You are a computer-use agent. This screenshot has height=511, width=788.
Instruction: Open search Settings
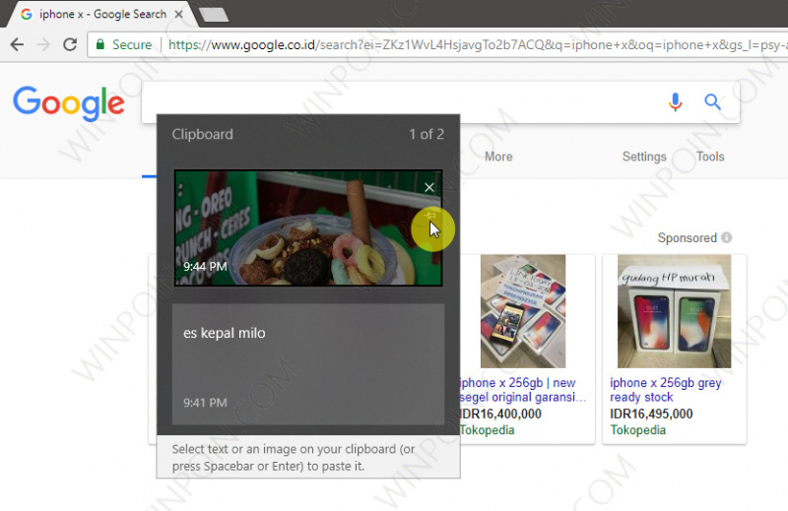click(x=644, y=157)
